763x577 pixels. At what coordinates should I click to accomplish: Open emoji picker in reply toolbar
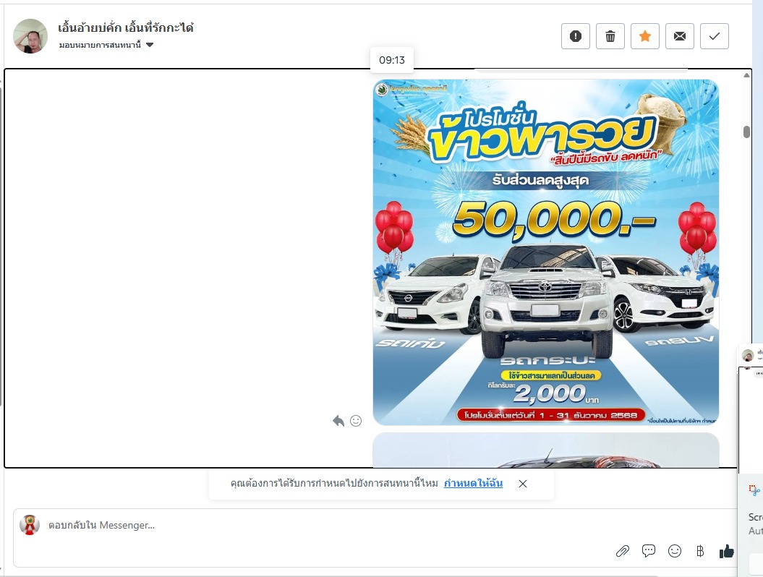(x=675, y=551)
